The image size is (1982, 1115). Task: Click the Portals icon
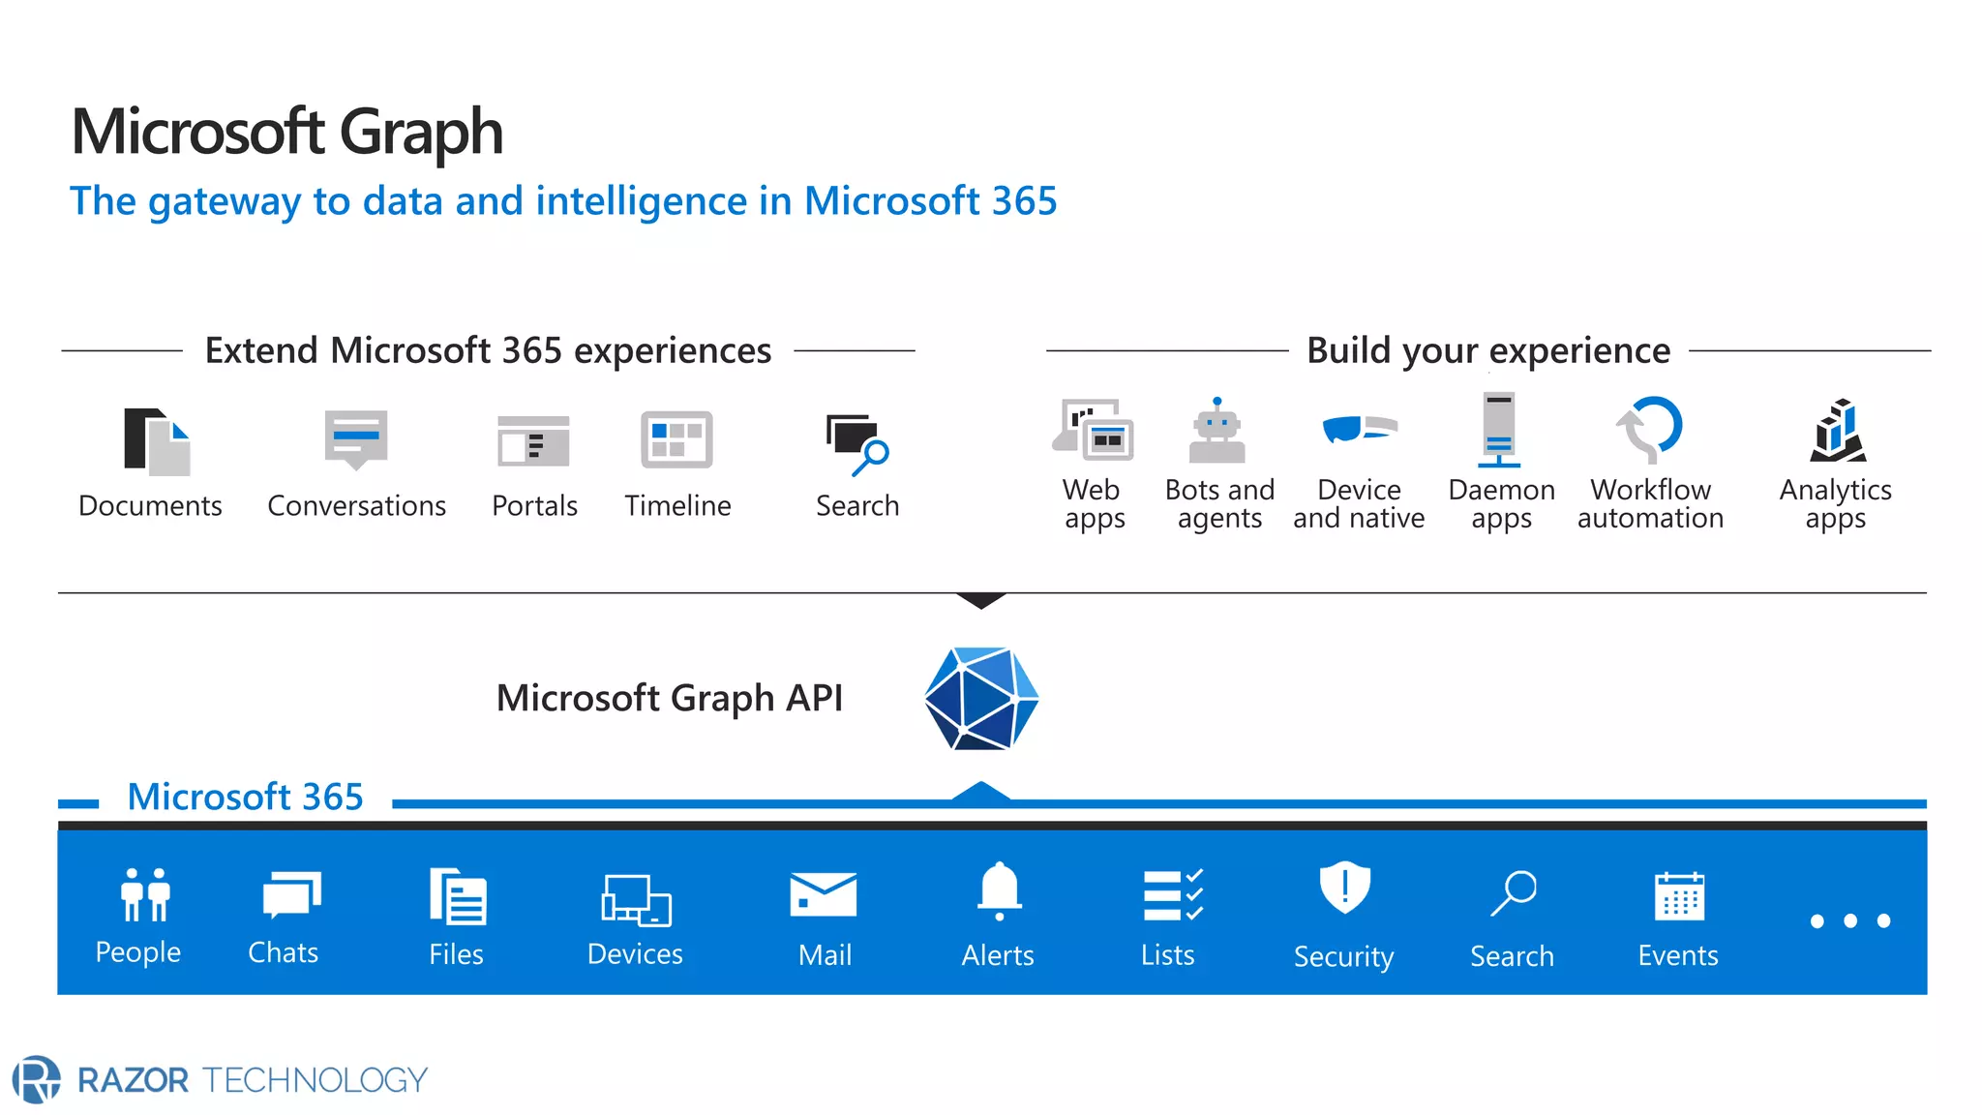tap(533, 441)
